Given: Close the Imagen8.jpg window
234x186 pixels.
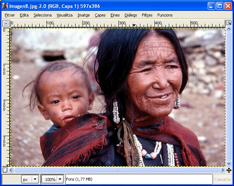Looking at the screenshot, I should pos(228,6).
